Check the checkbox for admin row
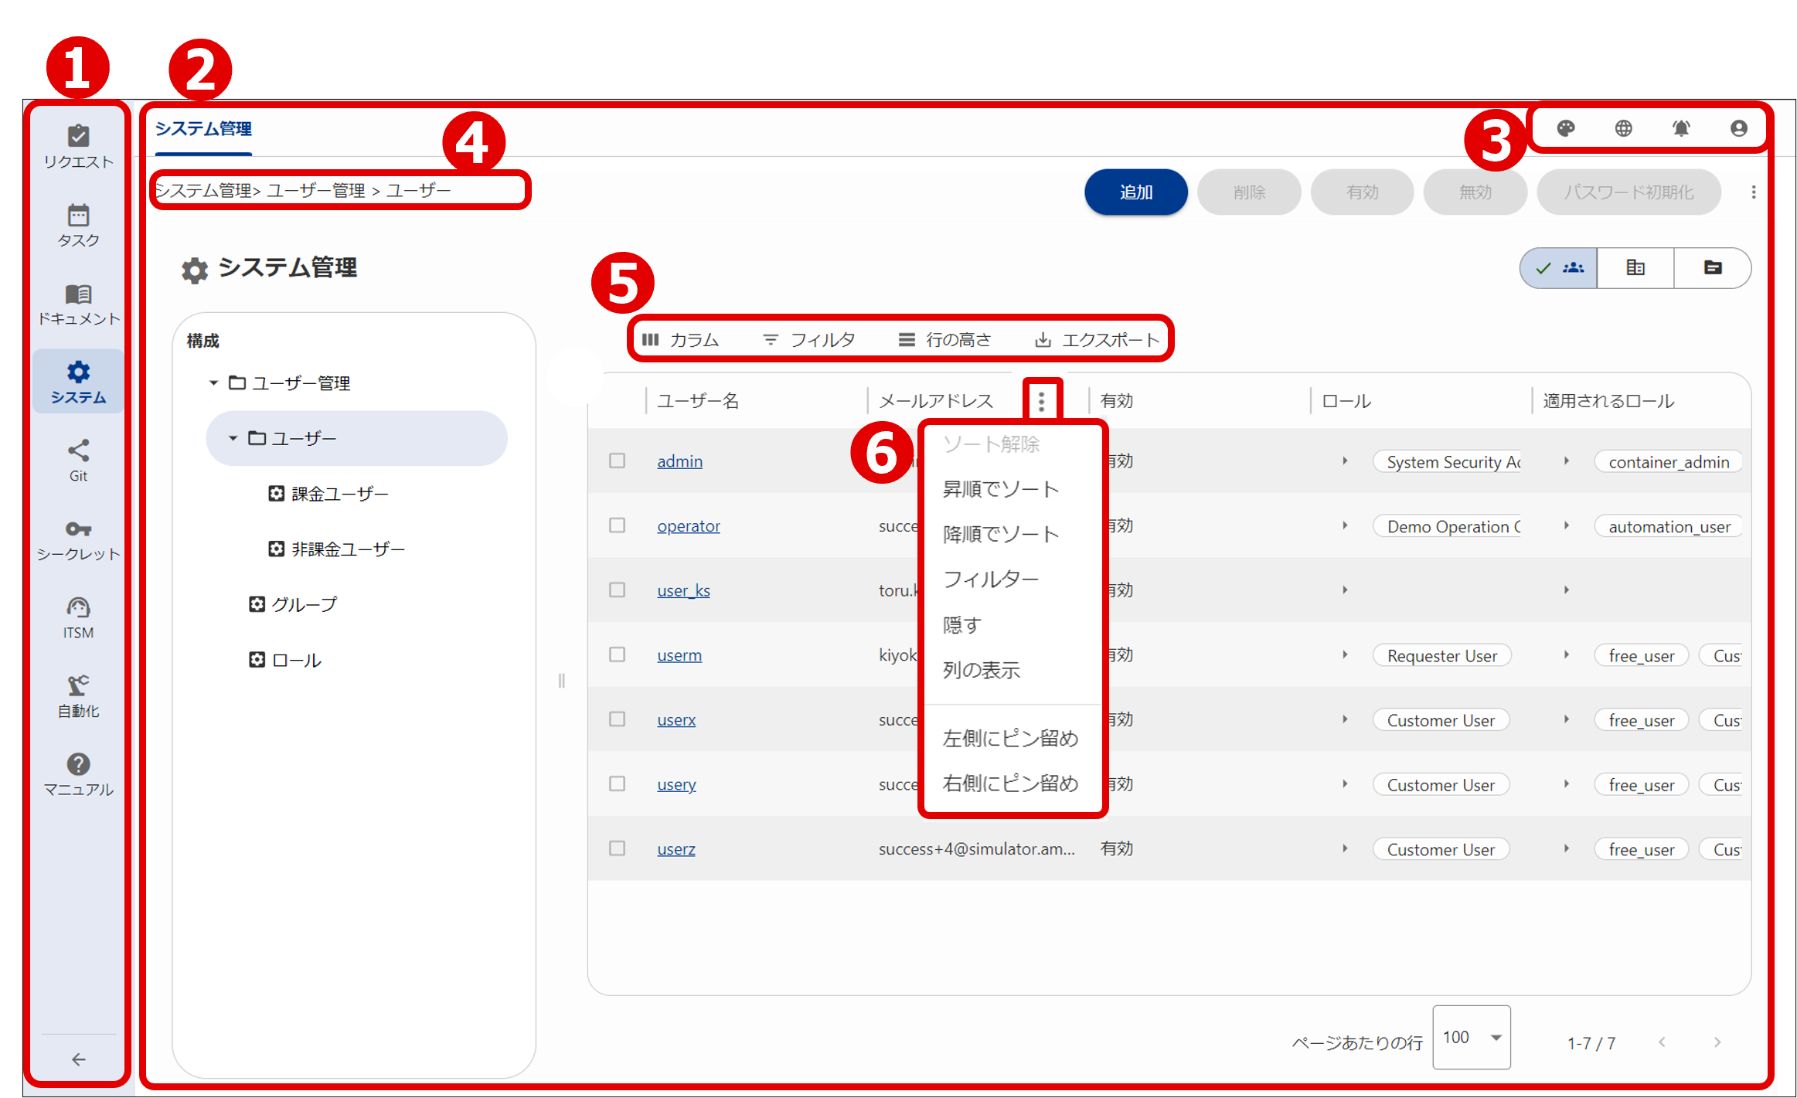 (x=617, y=461)
